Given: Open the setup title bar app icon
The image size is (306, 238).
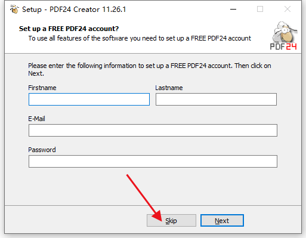Looking at the screenshot, I should [14, 9].
